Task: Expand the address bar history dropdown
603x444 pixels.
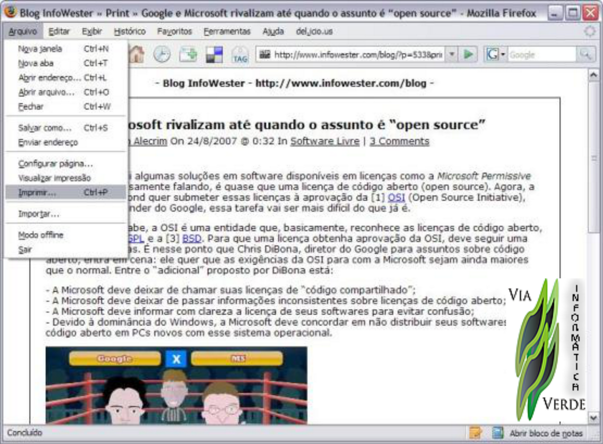Action: click(x=451, y=55)
